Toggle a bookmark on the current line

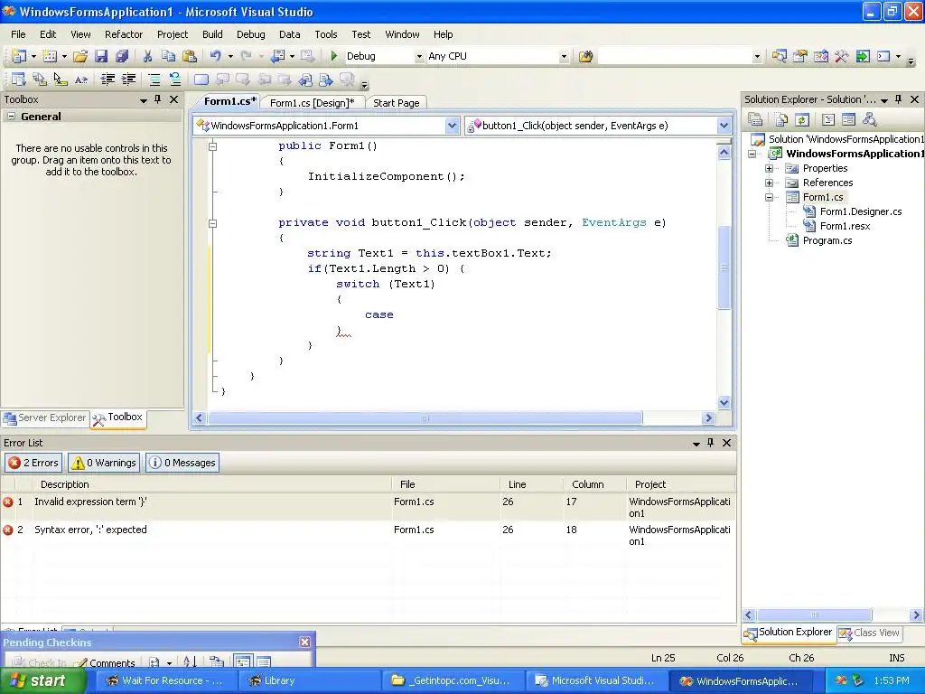[x=201, y=80]
